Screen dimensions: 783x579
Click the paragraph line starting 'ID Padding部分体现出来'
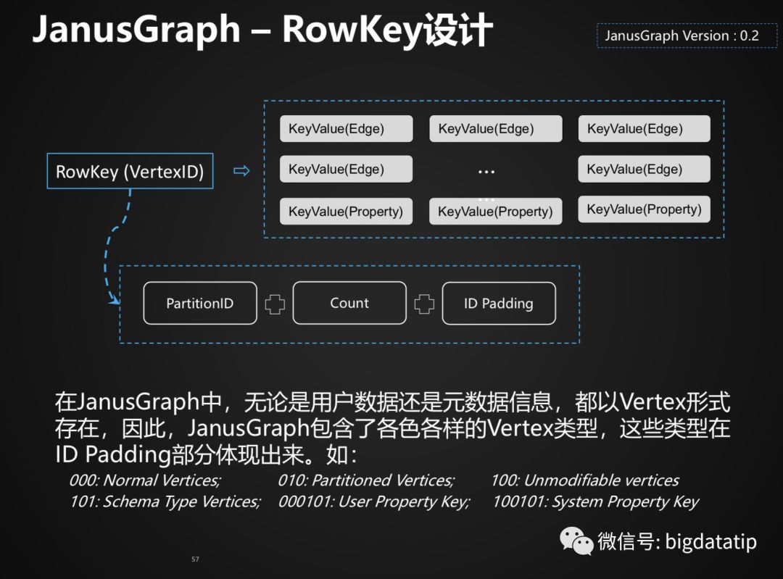(x=206, y=454)
